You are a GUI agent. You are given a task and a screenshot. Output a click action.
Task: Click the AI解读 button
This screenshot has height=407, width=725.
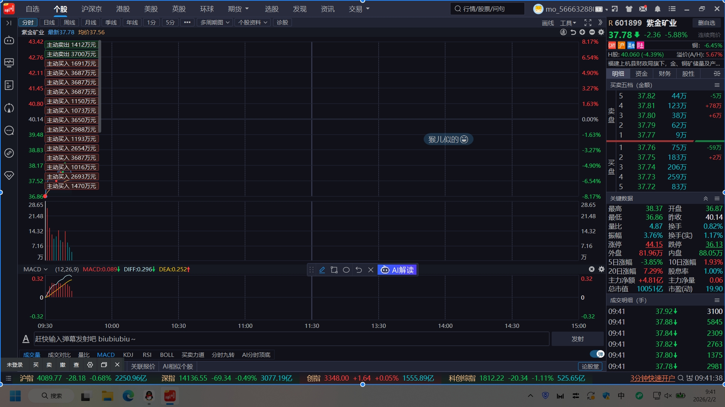tap(398, 270)
